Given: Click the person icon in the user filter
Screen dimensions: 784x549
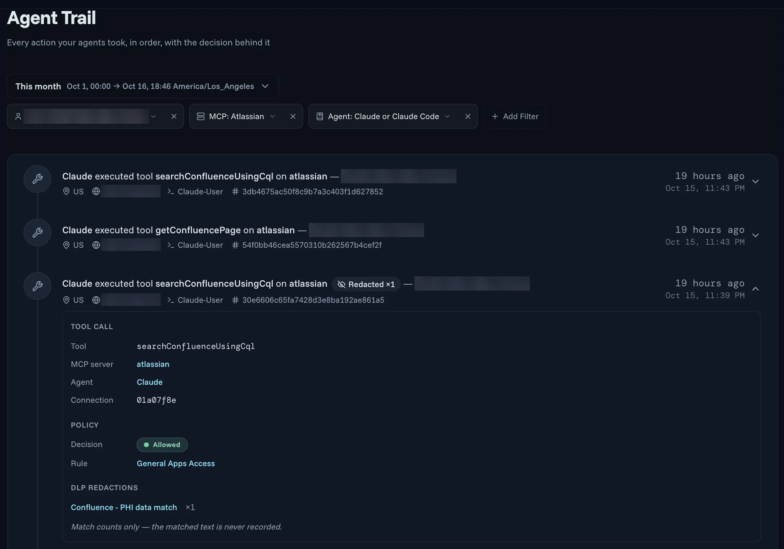Looking at the screenshot, I should point(18,116).
